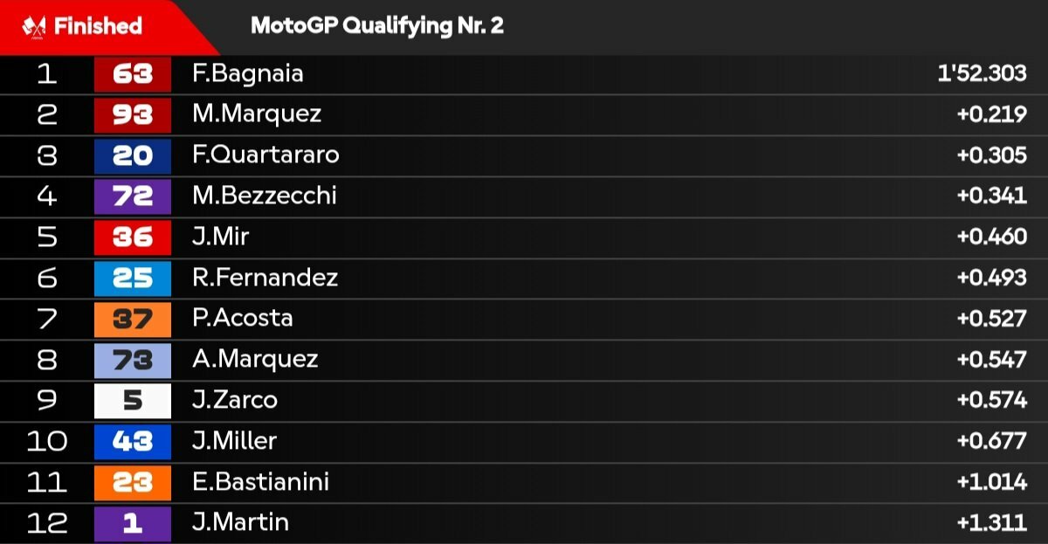Open rider F.Bagnaia's name
This screenshot has width=1048, height=544.
coord(248,74)
